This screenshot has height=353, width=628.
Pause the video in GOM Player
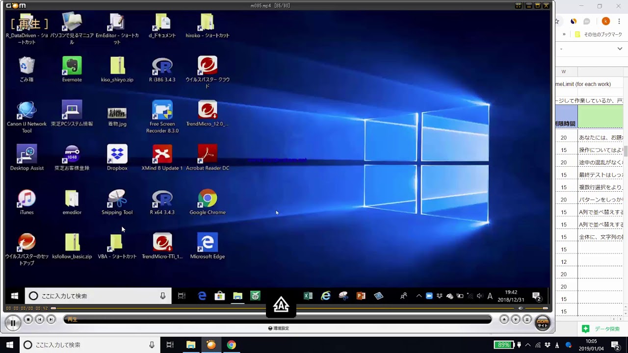13,323
